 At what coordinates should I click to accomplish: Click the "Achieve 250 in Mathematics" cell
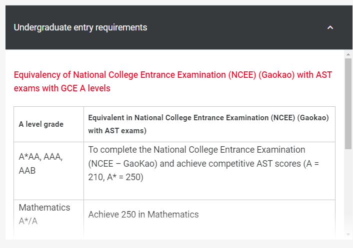(x=143, y=215)
